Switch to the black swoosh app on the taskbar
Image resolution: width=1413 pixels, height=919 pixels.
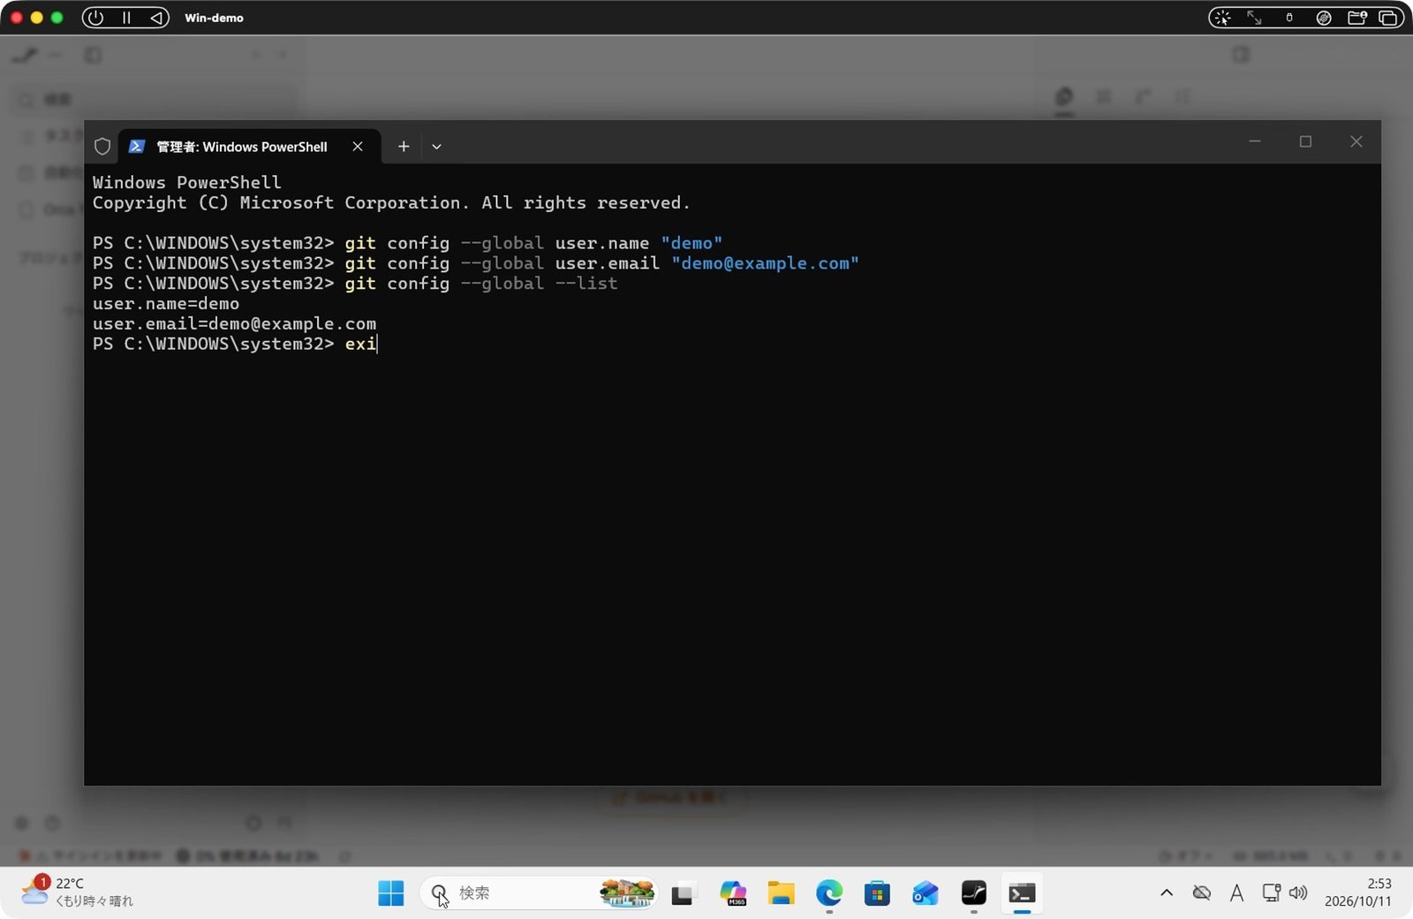click(973, 893)
